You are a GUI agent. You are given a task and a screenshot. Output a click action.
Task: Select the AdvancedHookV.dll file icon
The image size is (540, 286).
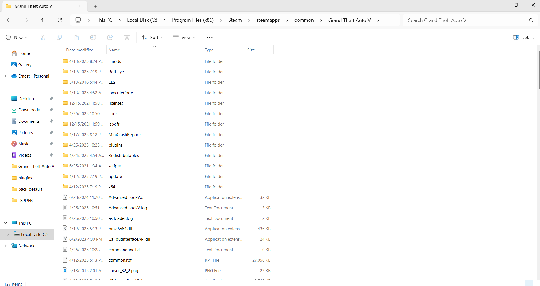pos(65,197)
